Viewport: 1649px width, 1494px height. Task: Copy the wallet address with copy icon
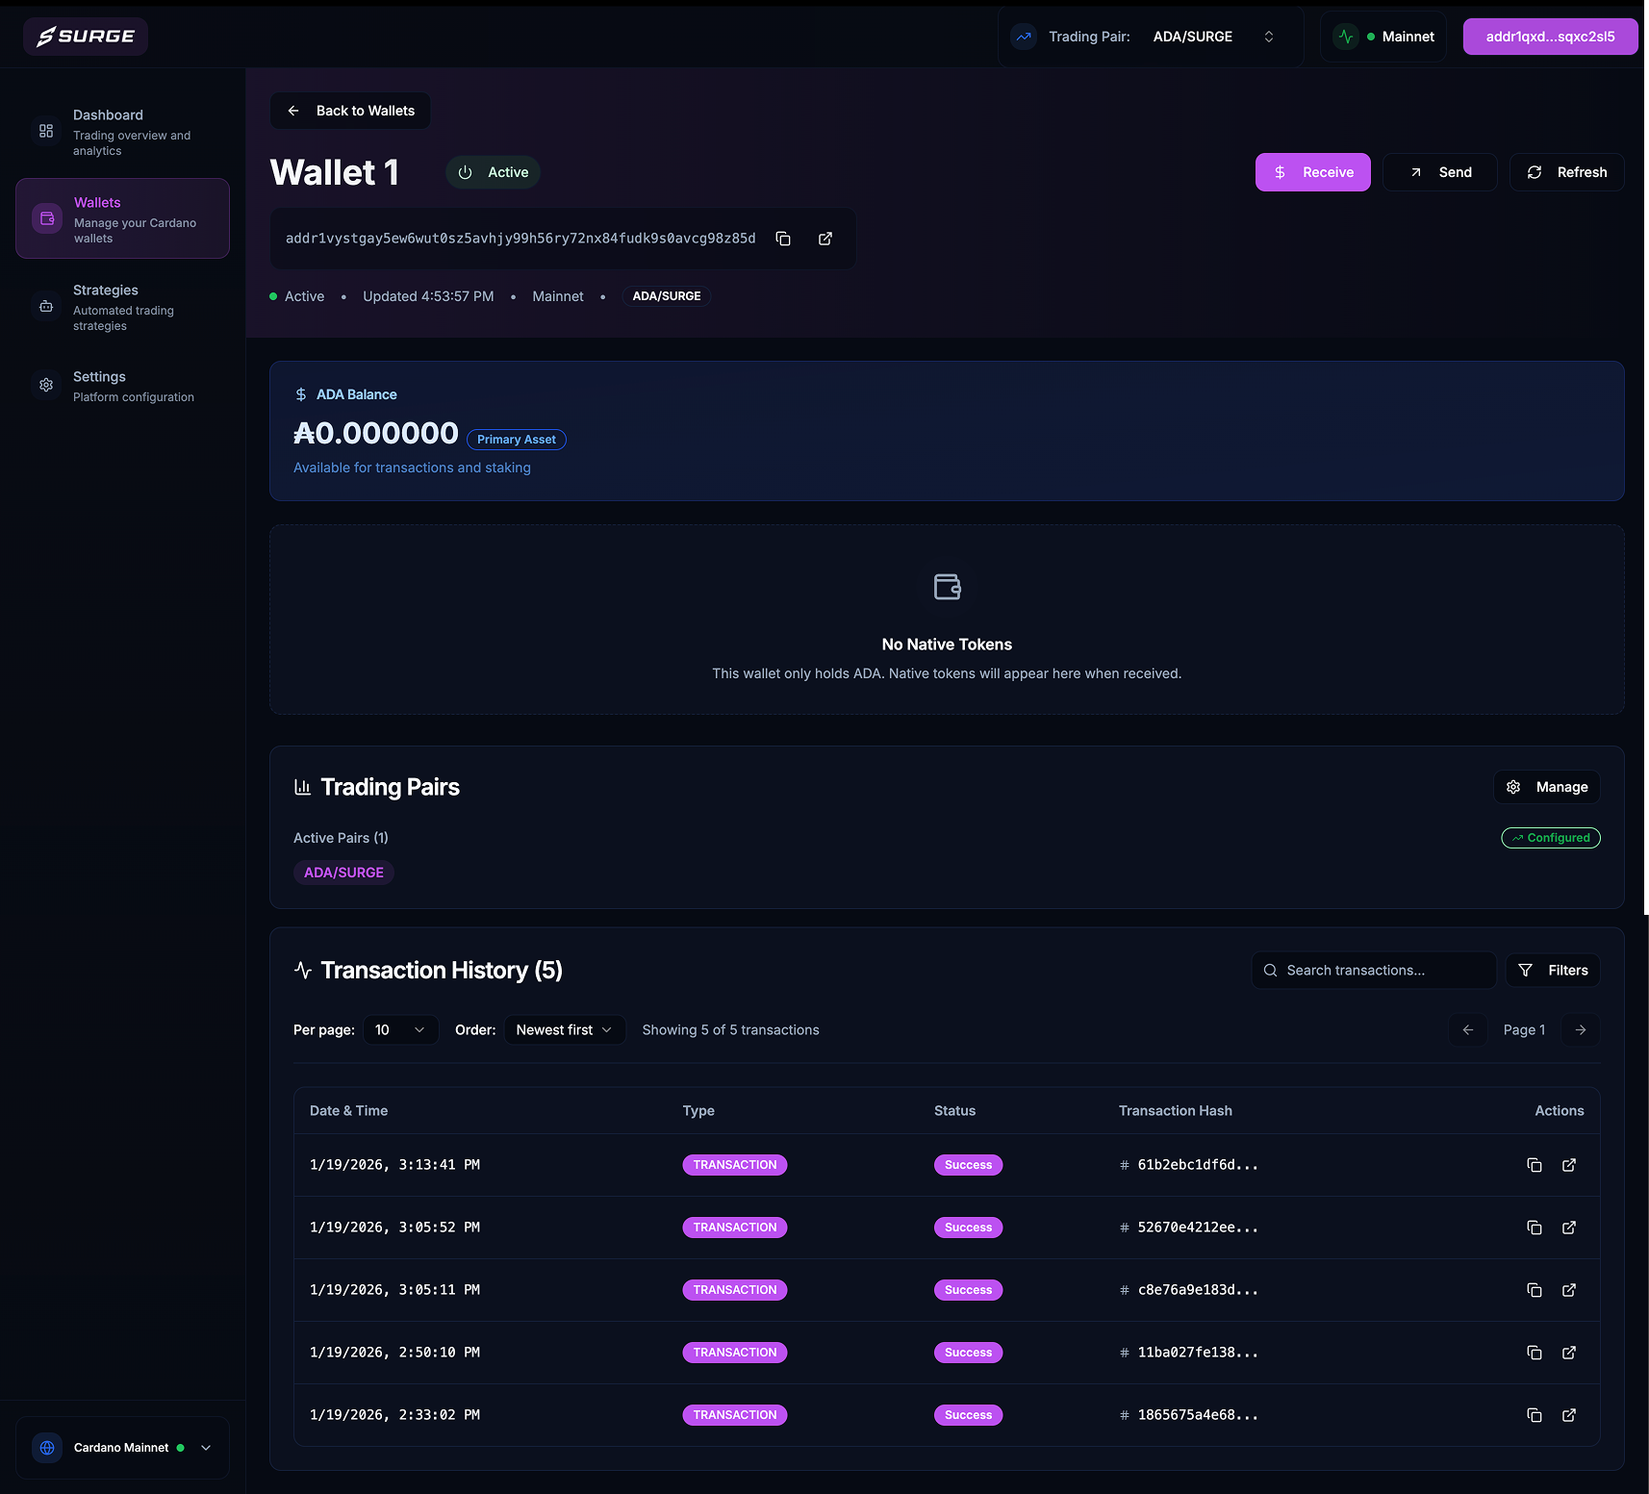pyautogui.click(x=783, y=239)
